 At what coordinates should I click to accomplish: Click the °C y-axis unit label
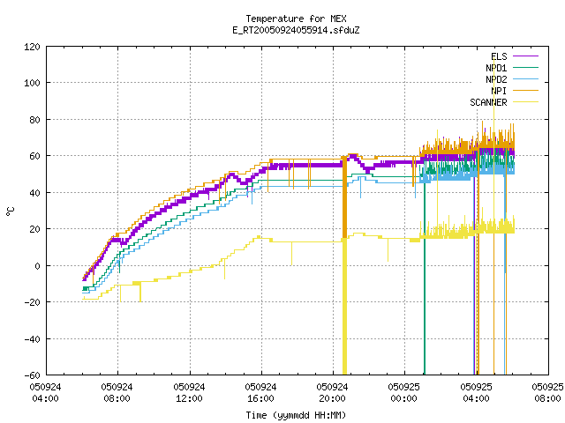point(10,211)
